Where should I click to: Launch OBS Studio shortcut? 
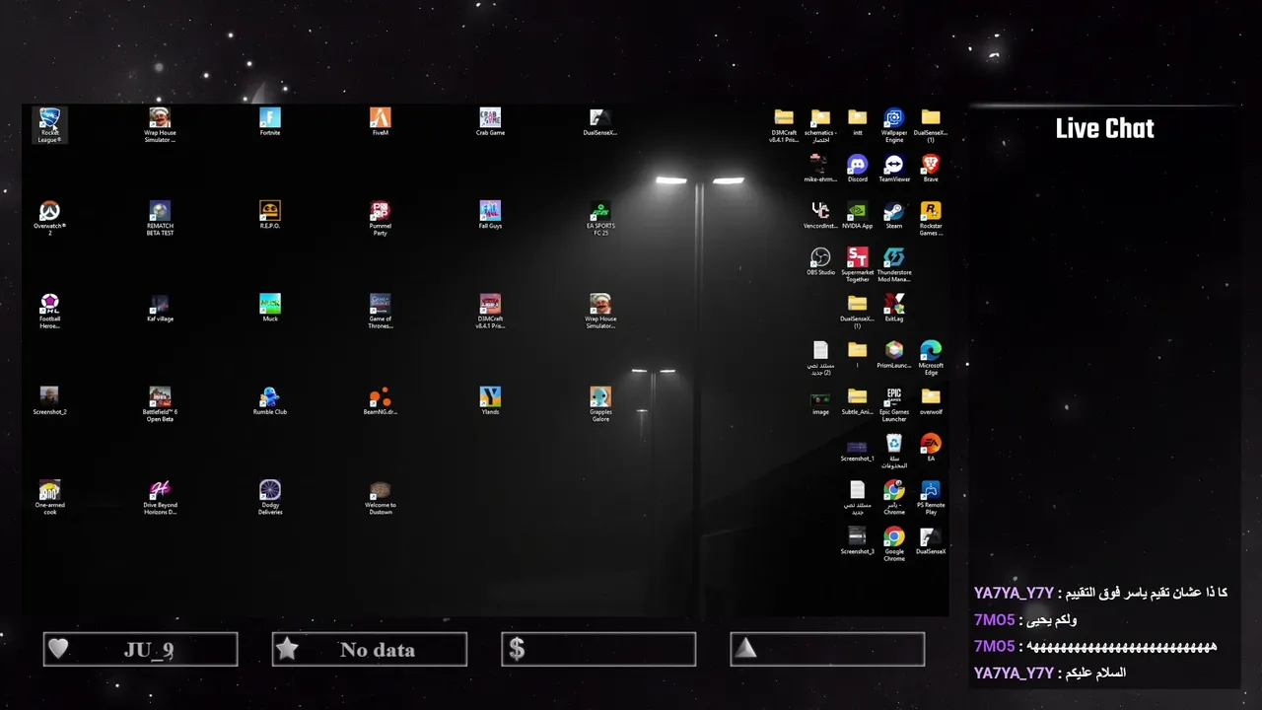click(x=820, y=261)
